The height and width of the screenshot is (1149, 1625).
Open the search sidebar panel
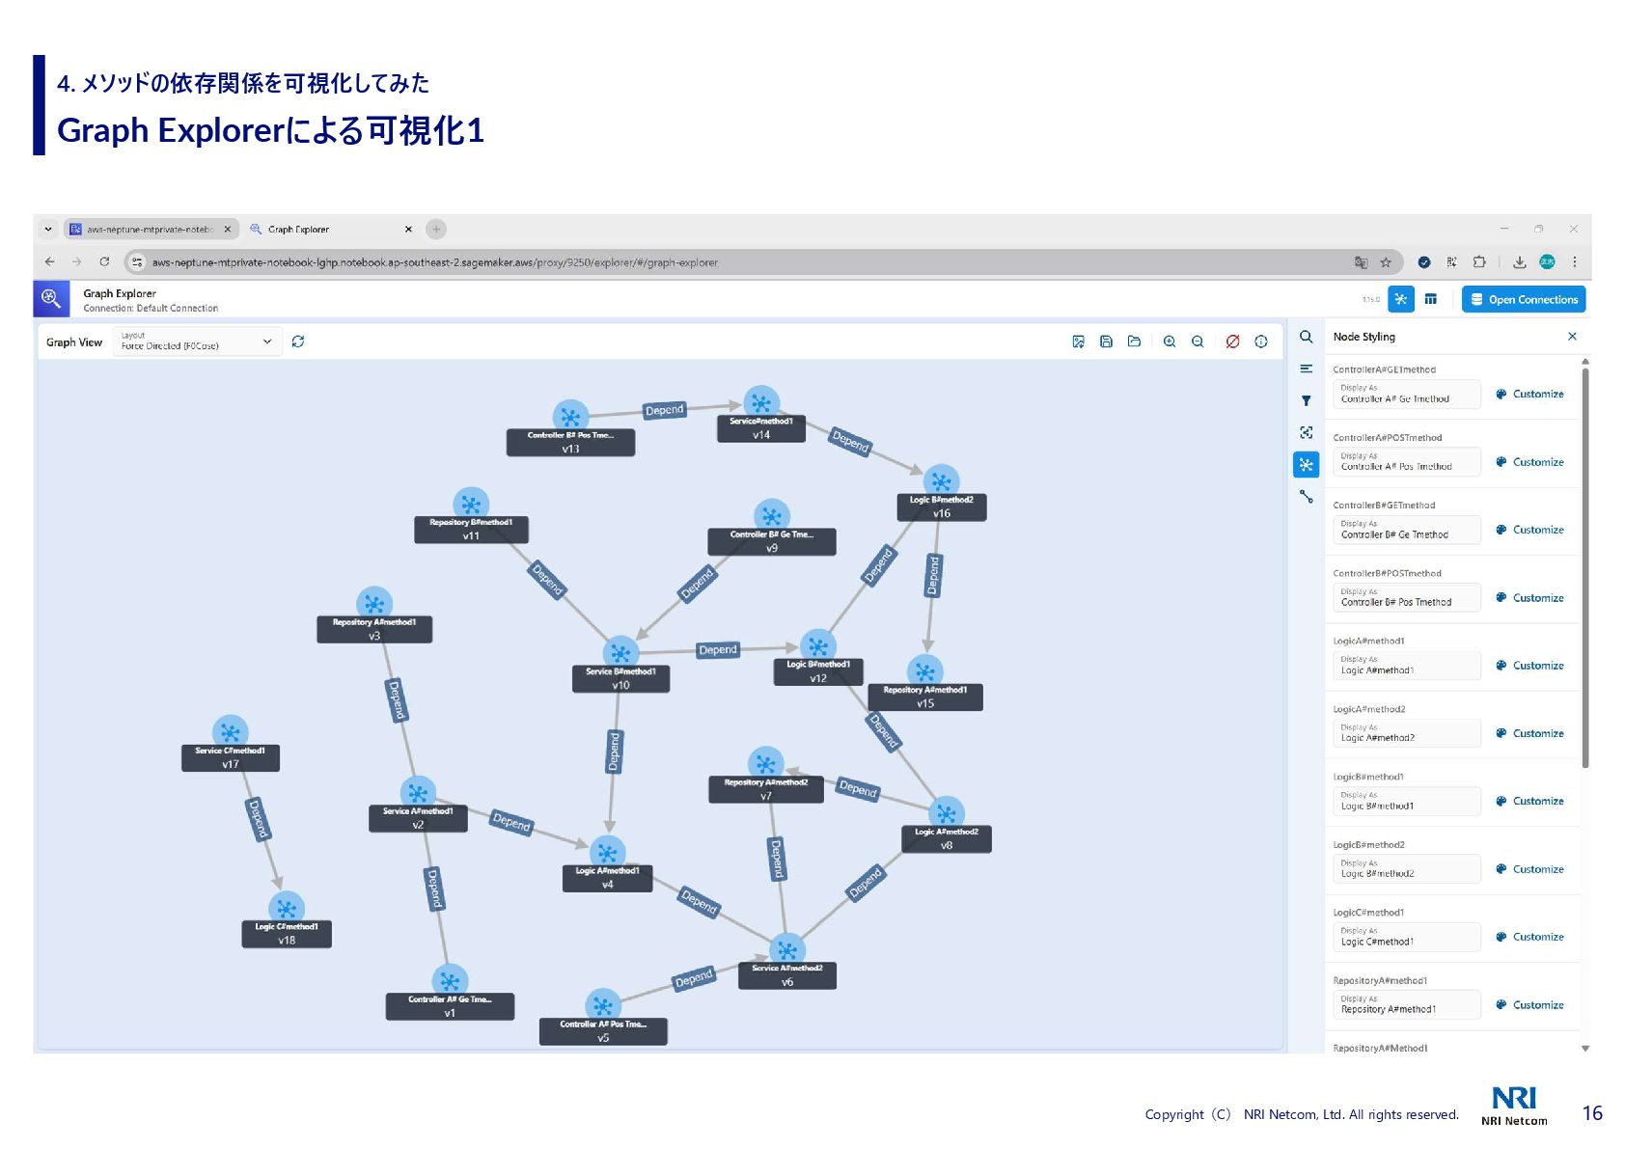click(1306, 337)
